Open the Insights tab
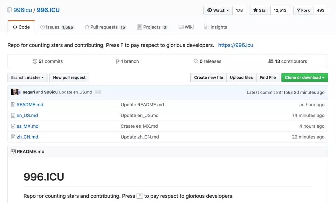 click(216, 27)
